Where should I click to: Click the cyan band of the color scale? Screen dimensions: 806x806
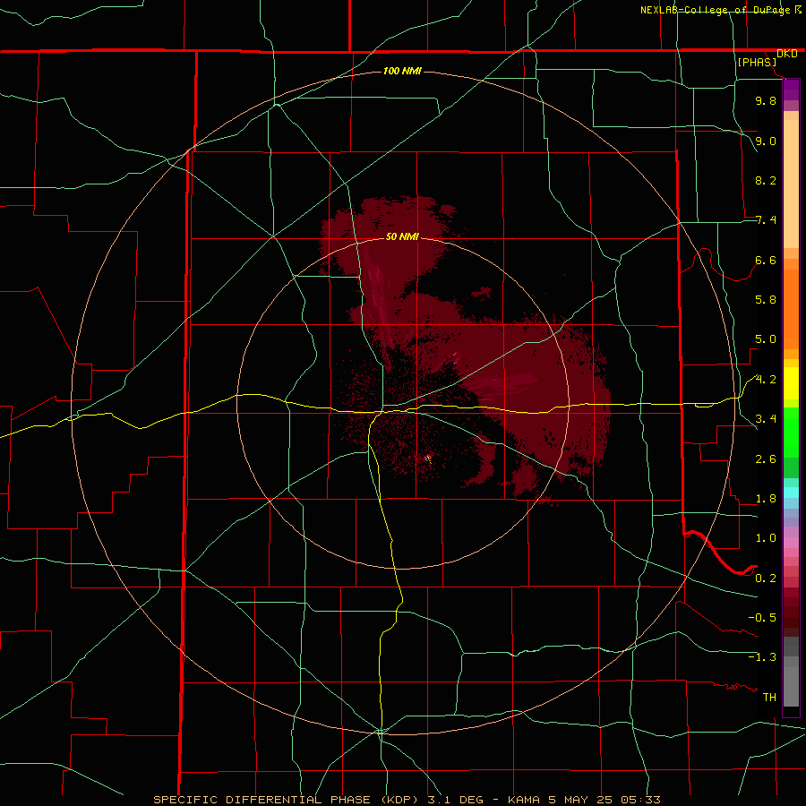point(791,493)
